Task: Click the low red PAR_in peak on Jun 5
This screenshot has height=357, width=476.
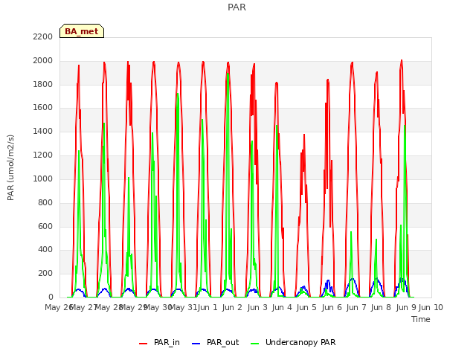Action: coord(304,135)
